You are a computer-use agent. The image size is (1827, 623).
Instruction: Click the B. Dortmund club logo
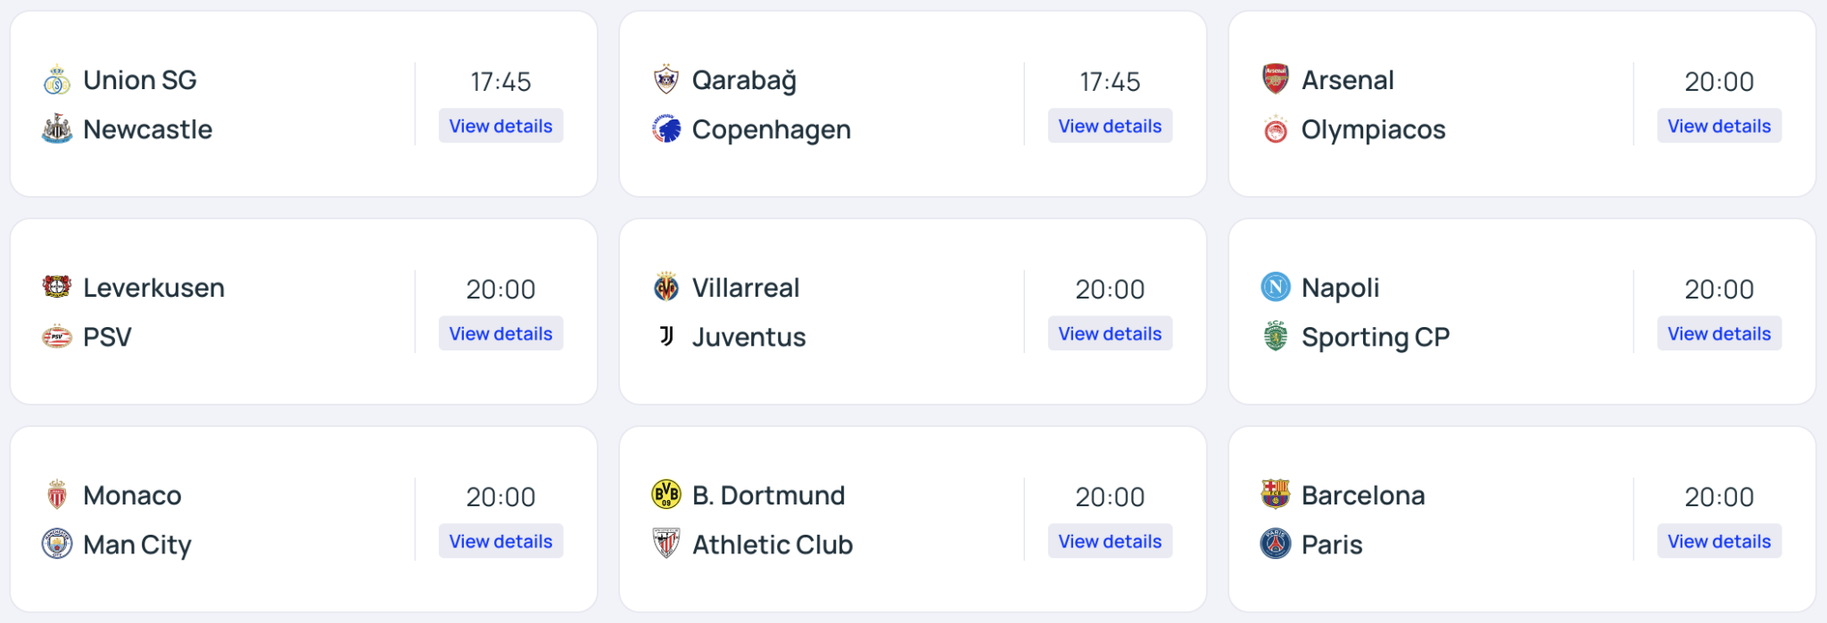(x=666, y=495)
